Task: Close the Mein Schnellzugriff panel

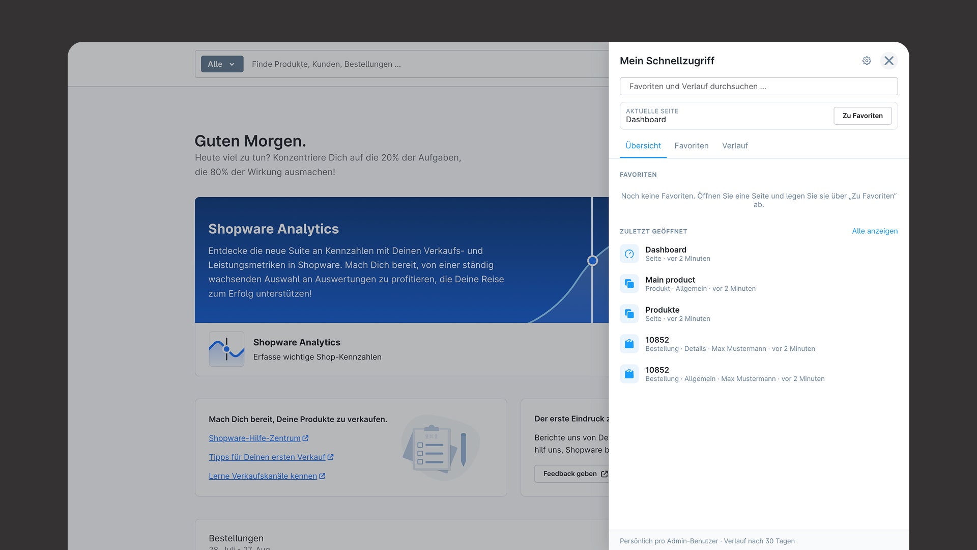Action: point(889,61)
